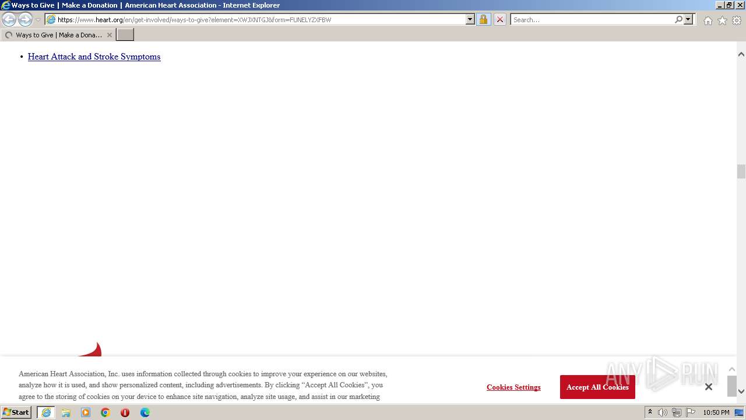Open Cookies Settings link
Screen dimensions: 746x420
(x=513, y=387)
